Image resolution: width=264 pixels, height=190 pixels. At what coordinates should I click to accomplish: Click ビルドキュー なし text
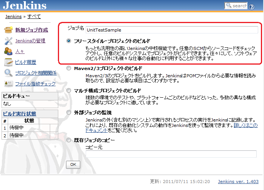7,104
